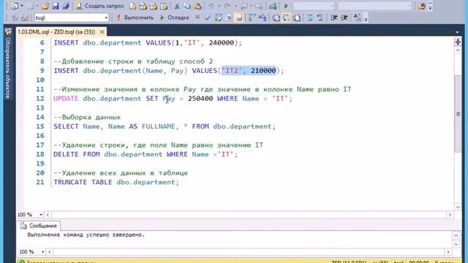Click the Cancel Executing Query stop icon
Screen dimensions: 468x263
pos(197,18)
